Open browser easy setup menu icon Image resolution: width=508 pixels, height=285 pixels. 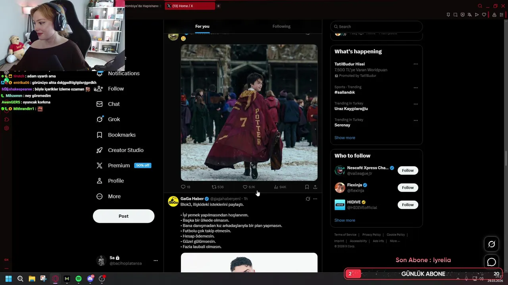[501, 15]
